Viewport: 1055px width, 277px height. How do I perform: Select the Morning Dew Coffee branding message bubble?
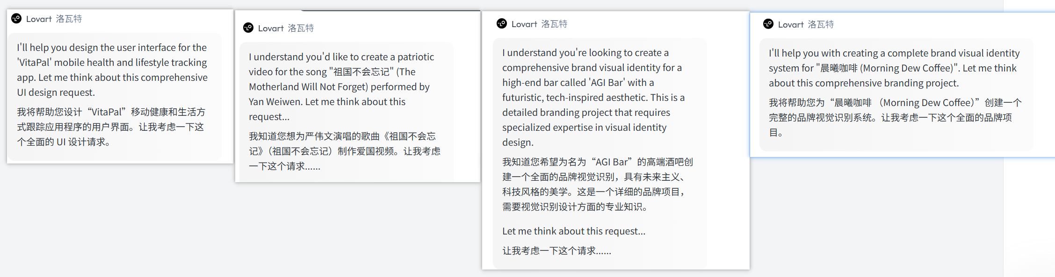[896, 95]
